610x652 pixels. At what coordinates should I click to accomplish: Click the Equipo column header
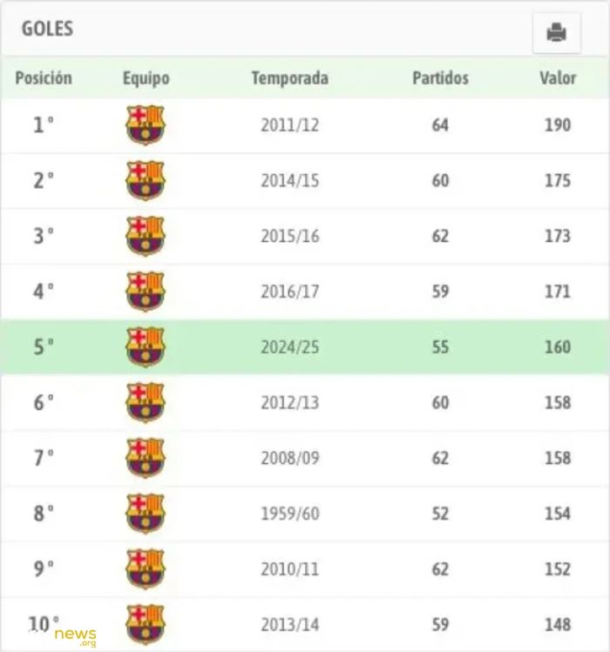(x=146, y=78)
